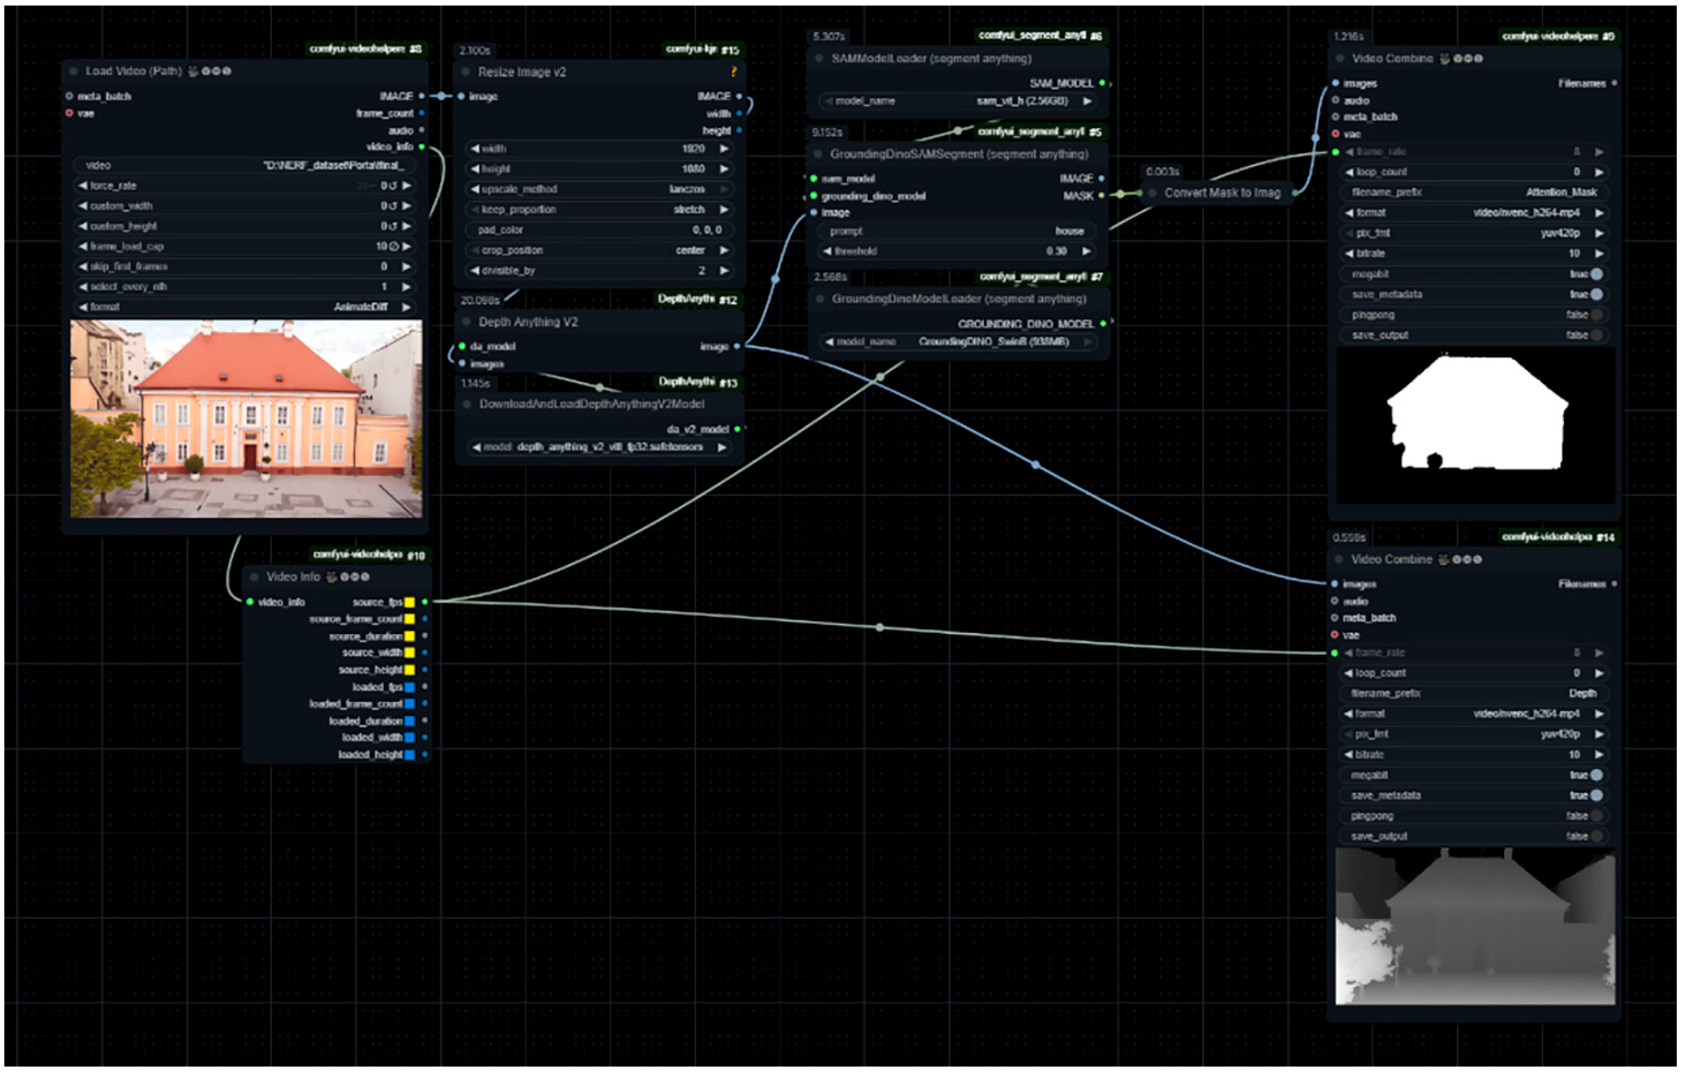This screenshot has height=1077, width=1686.
Task: Click the DepthAnything #12 node badge
Action: pyautogui.click(x=698, y=300)
